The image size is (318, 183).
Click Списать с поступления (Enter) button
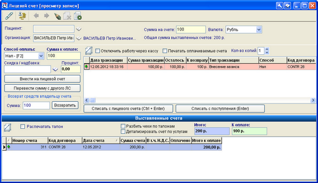click(220, 109)
